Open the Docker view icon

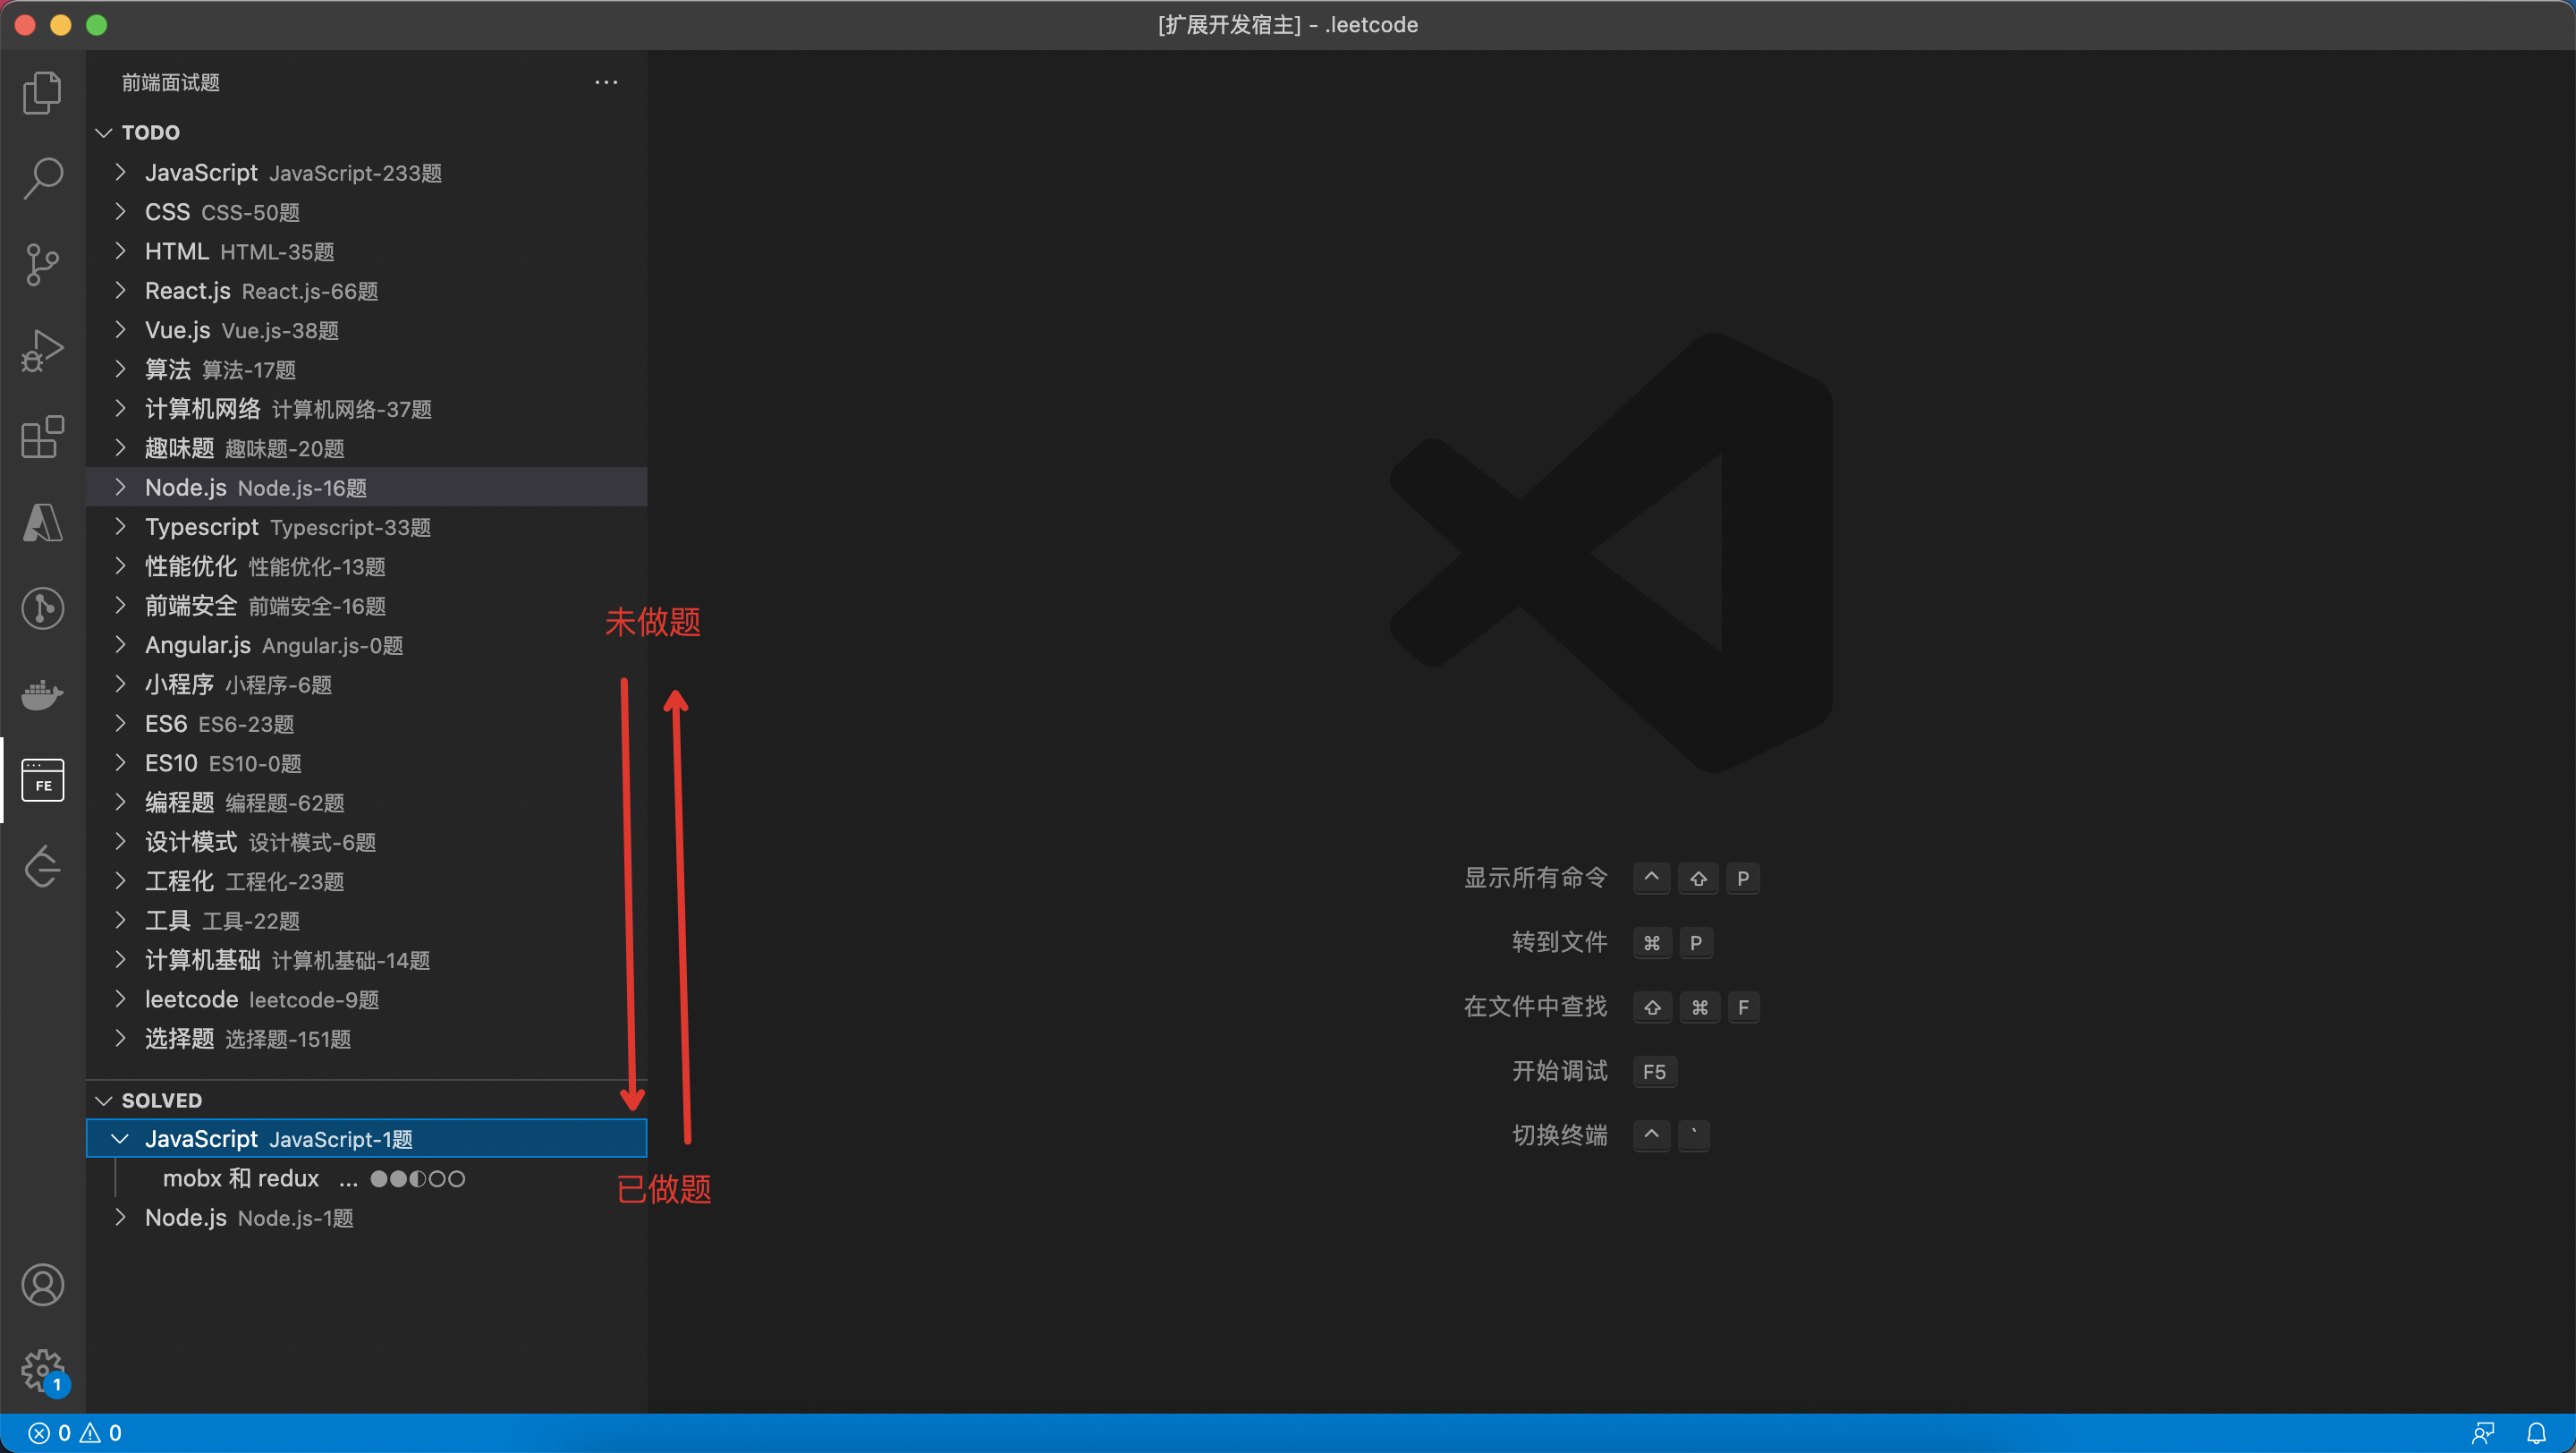tap(42, 694)
